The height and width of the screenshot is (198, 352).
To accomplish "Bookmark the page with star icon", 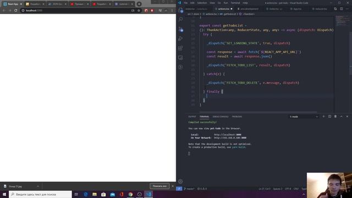I will [x=139, y=10].
